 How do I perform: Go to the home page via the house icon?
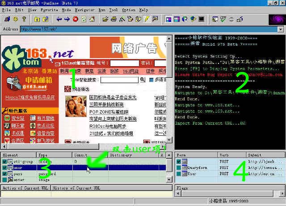92,19
